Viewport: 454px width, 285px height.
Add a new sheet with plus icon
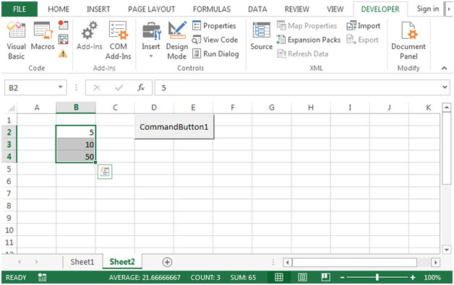[167, 262]
